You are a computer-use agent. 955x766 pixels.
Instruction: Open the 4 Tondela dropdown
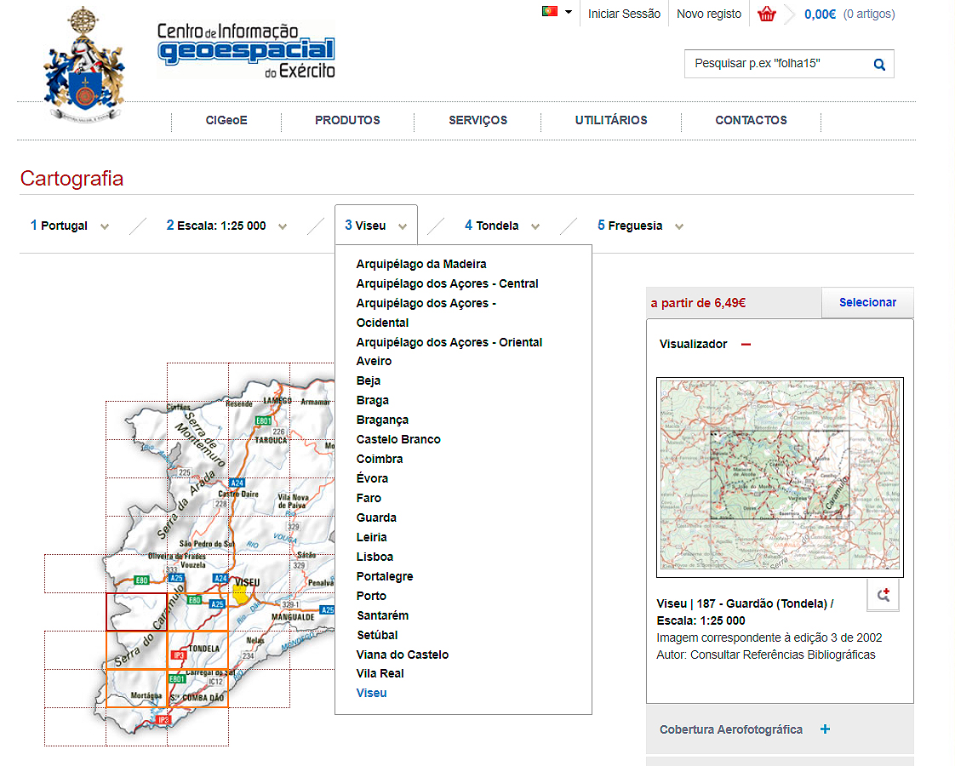coord(502,226)
